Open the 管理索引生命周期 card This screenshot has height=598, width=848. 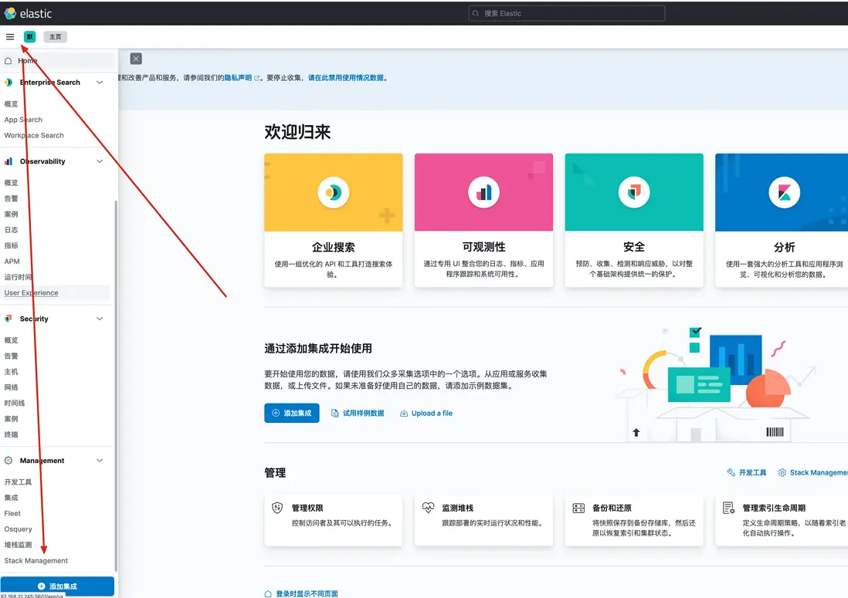[782, 520]
